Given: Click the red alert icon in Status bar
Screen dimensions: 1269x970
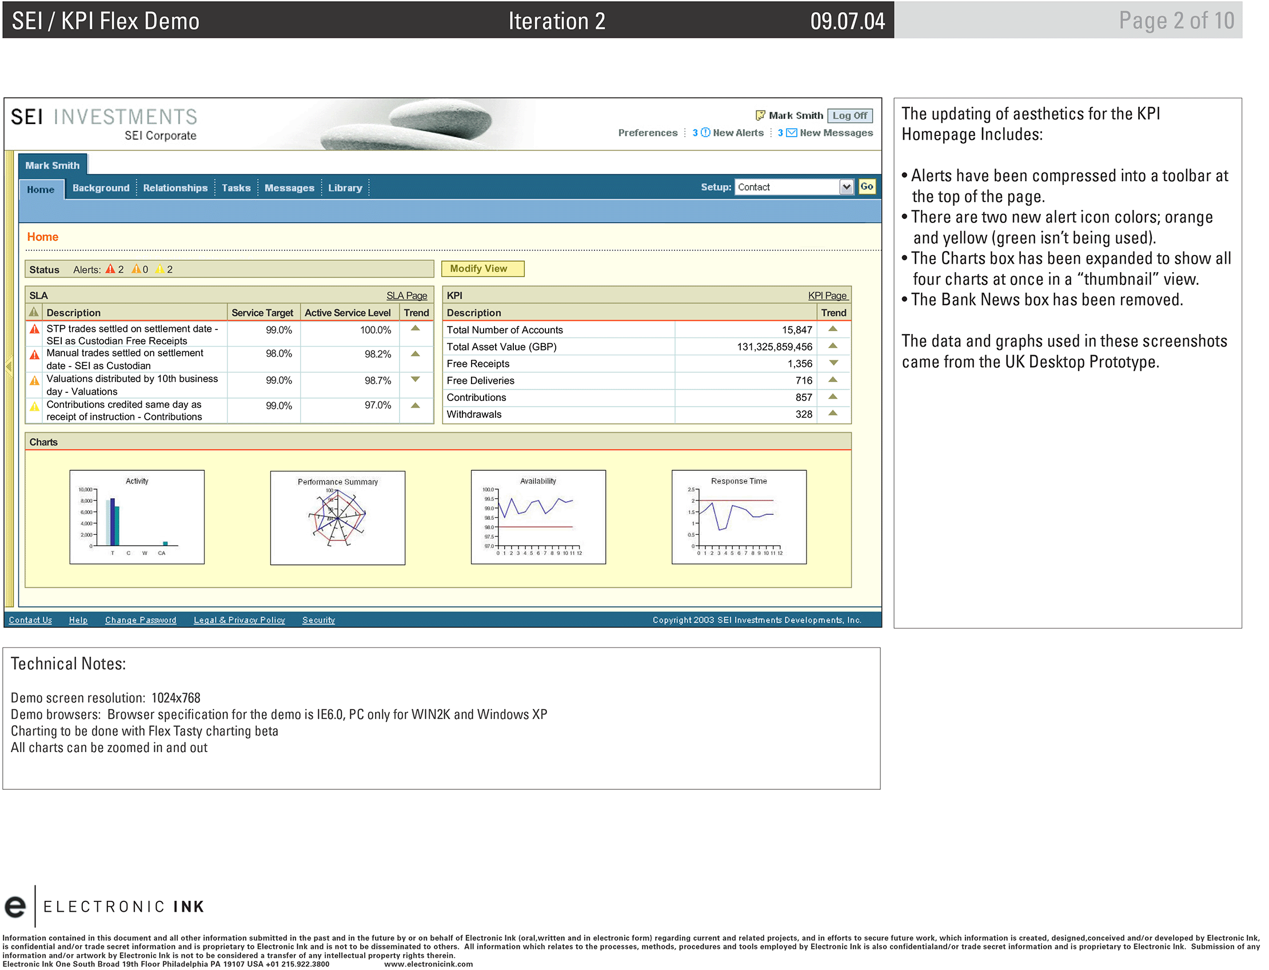Looking at the screenshot, I should point(110,269).
